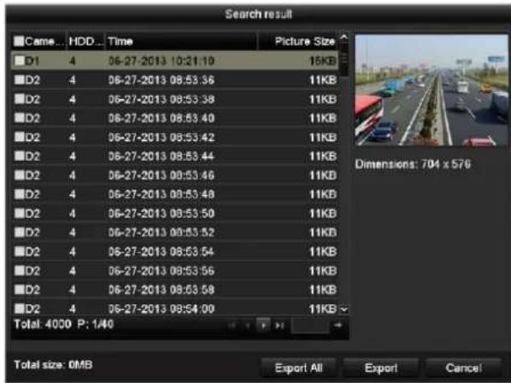Screen dimensions: 511x383
Task: Go to the next results page
Action: pos(263,325)
